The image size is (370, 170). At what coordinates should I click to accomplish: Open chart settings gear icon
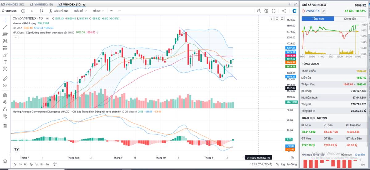(x=266, y=11)
